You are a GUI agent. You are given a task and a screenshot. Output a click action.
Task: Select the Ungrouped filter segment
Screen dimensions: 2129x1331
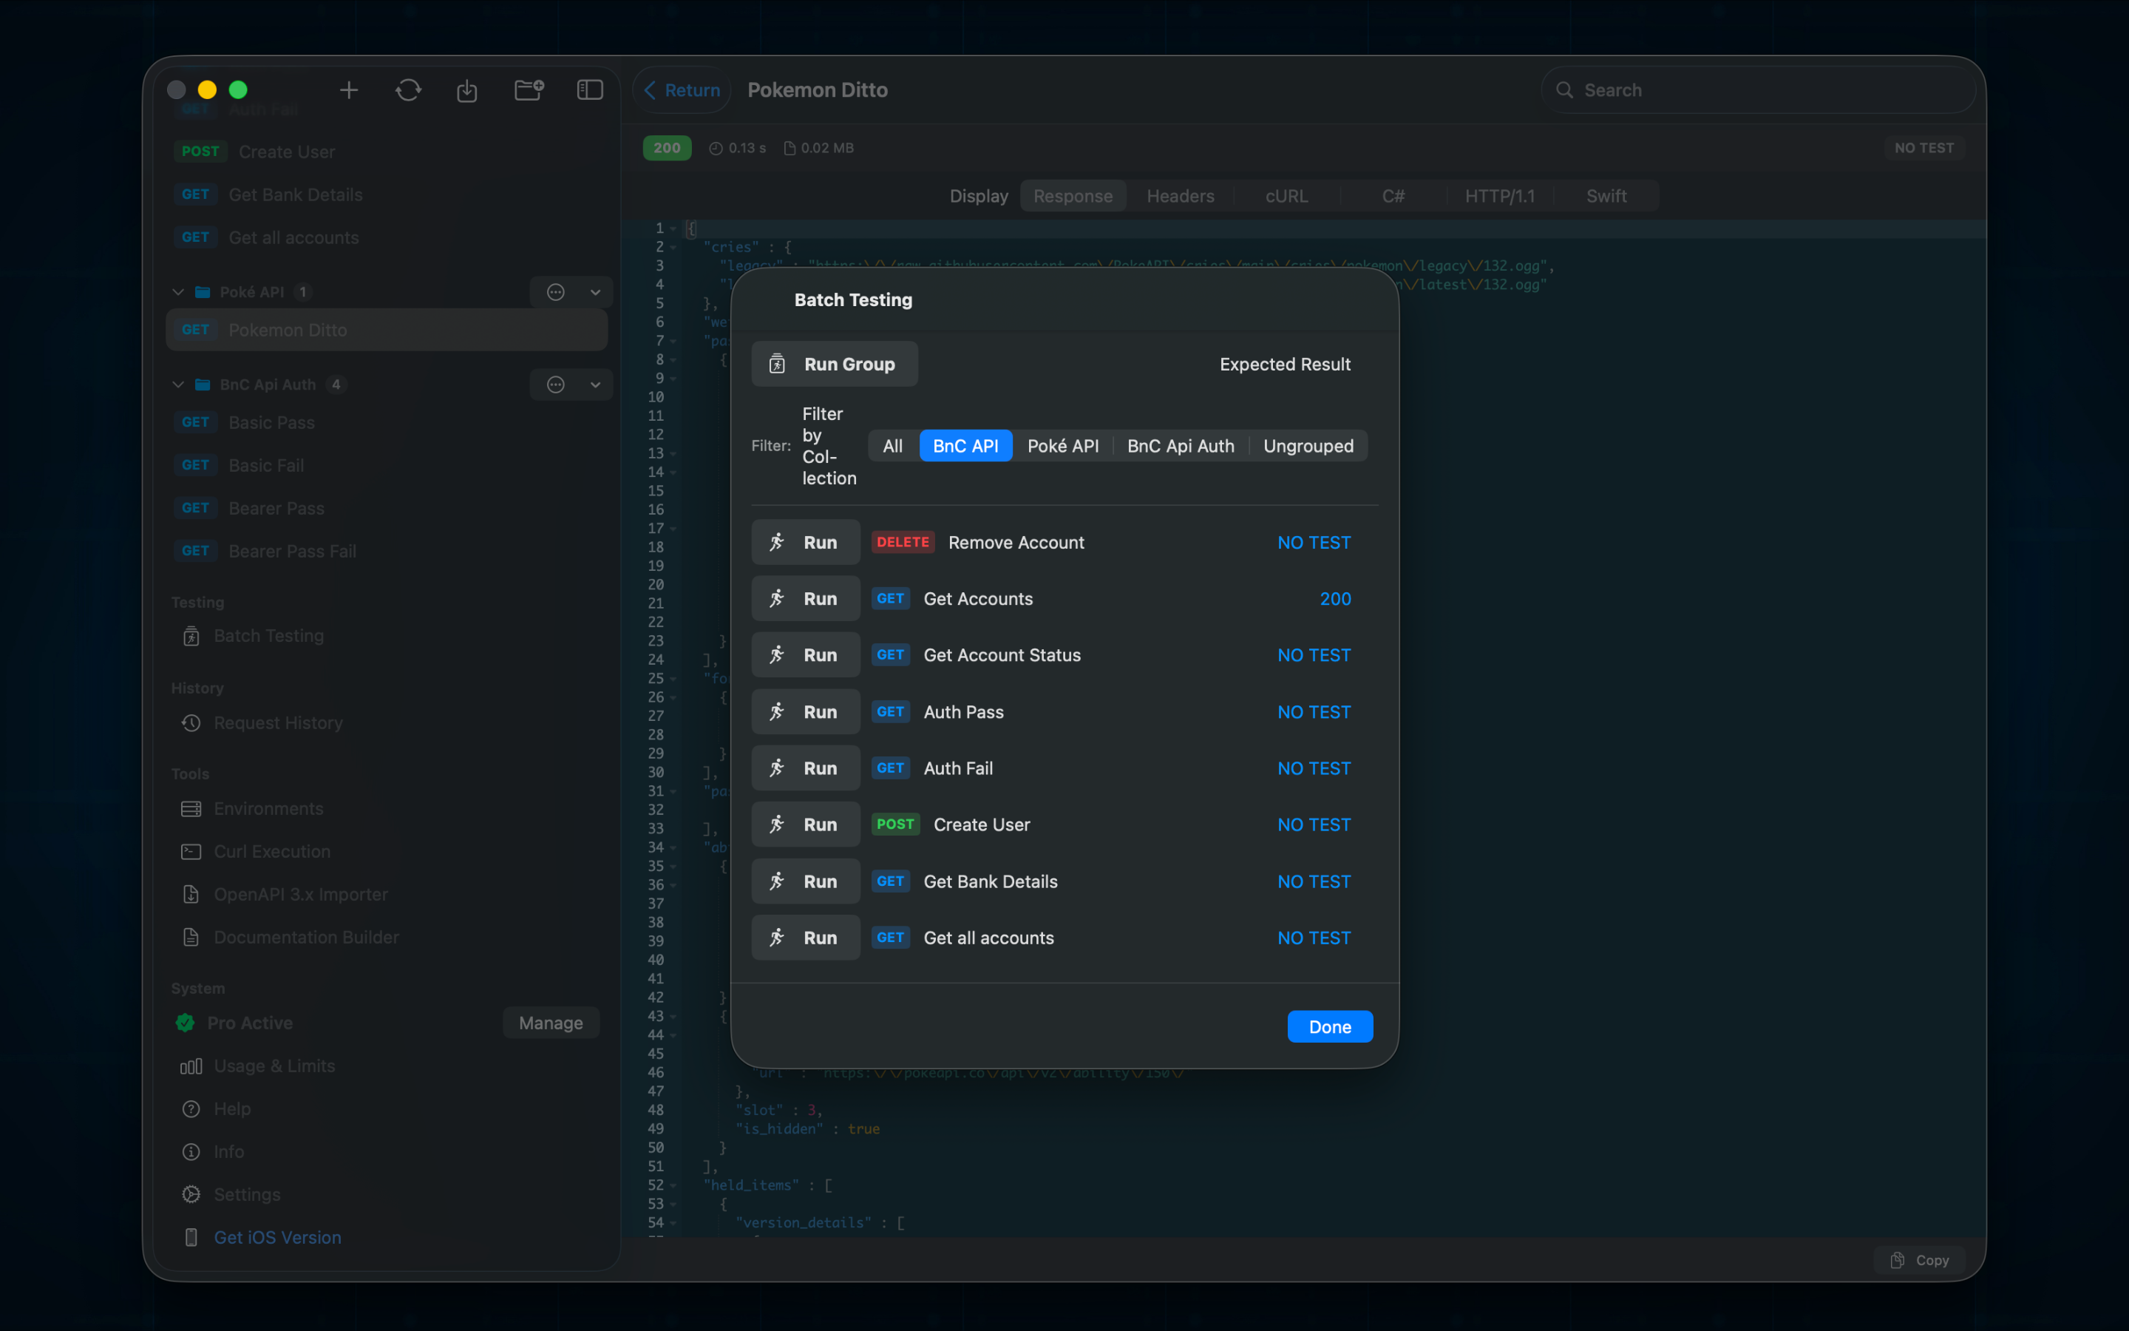click(x=1308, y=445)
